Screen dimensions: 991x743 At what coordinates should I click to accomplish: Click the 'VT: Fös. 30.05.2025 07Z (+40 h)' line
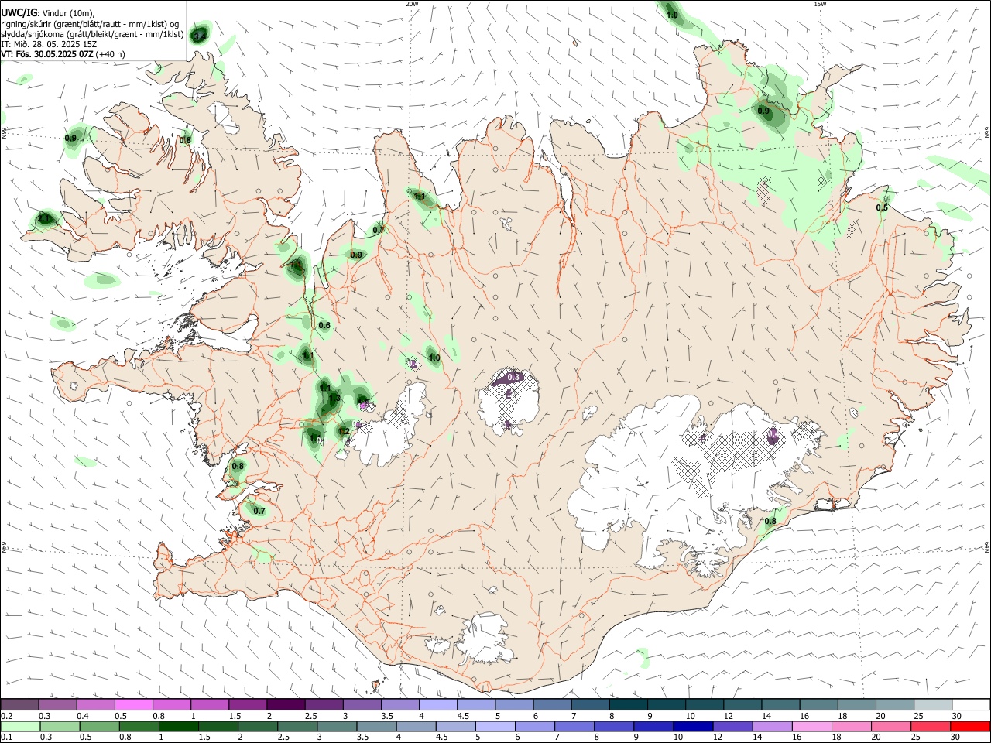(x=63, y=54)
